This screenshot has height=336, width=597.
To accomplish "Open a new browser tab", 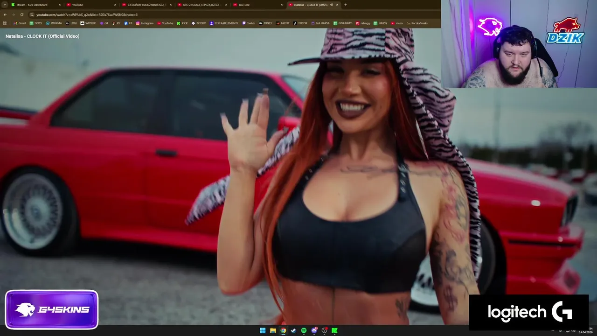I will pos(345,5).
